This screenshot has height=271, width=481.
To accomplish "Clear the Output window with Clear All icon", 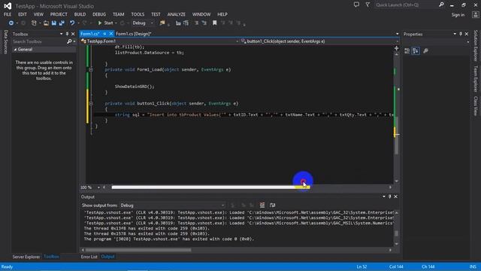I will [x=262, y=206].
